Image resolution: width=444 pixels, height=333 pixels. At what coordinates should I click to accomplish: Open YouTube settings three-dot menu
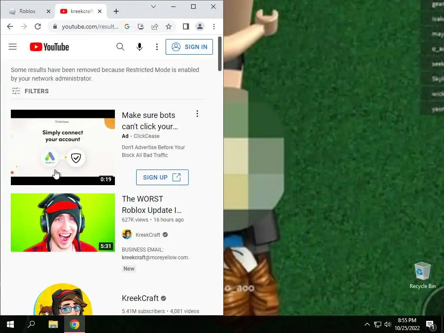(157, 47)
